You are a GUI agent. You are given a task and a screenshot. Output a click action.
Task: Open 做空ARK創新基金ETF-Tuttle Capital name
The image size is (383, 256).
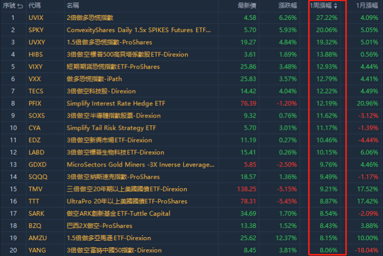tap(118, 214)
